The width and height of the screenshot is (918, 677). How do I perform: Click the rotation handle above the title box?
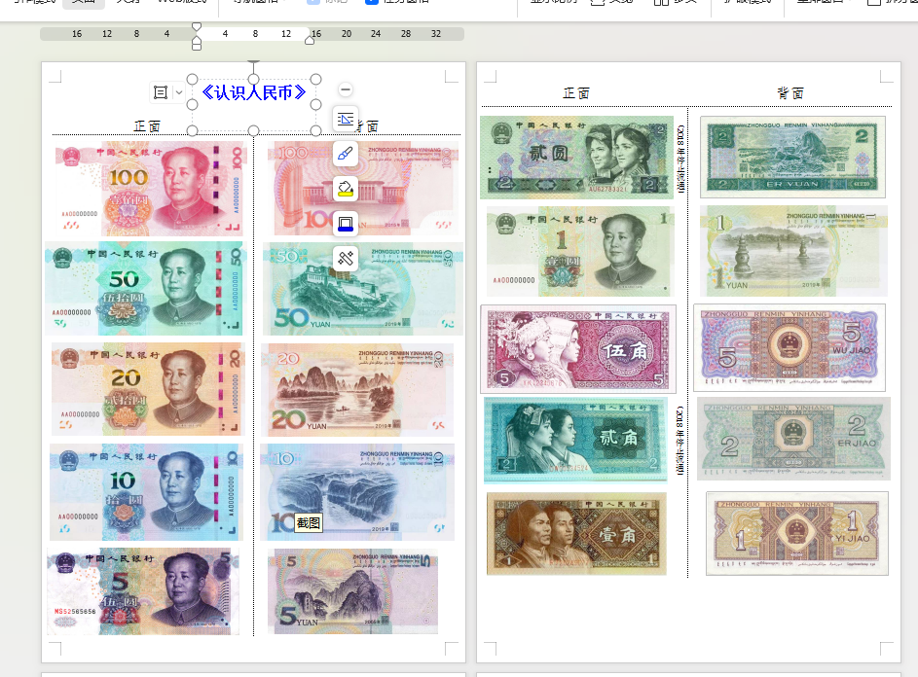pos(253,61)
